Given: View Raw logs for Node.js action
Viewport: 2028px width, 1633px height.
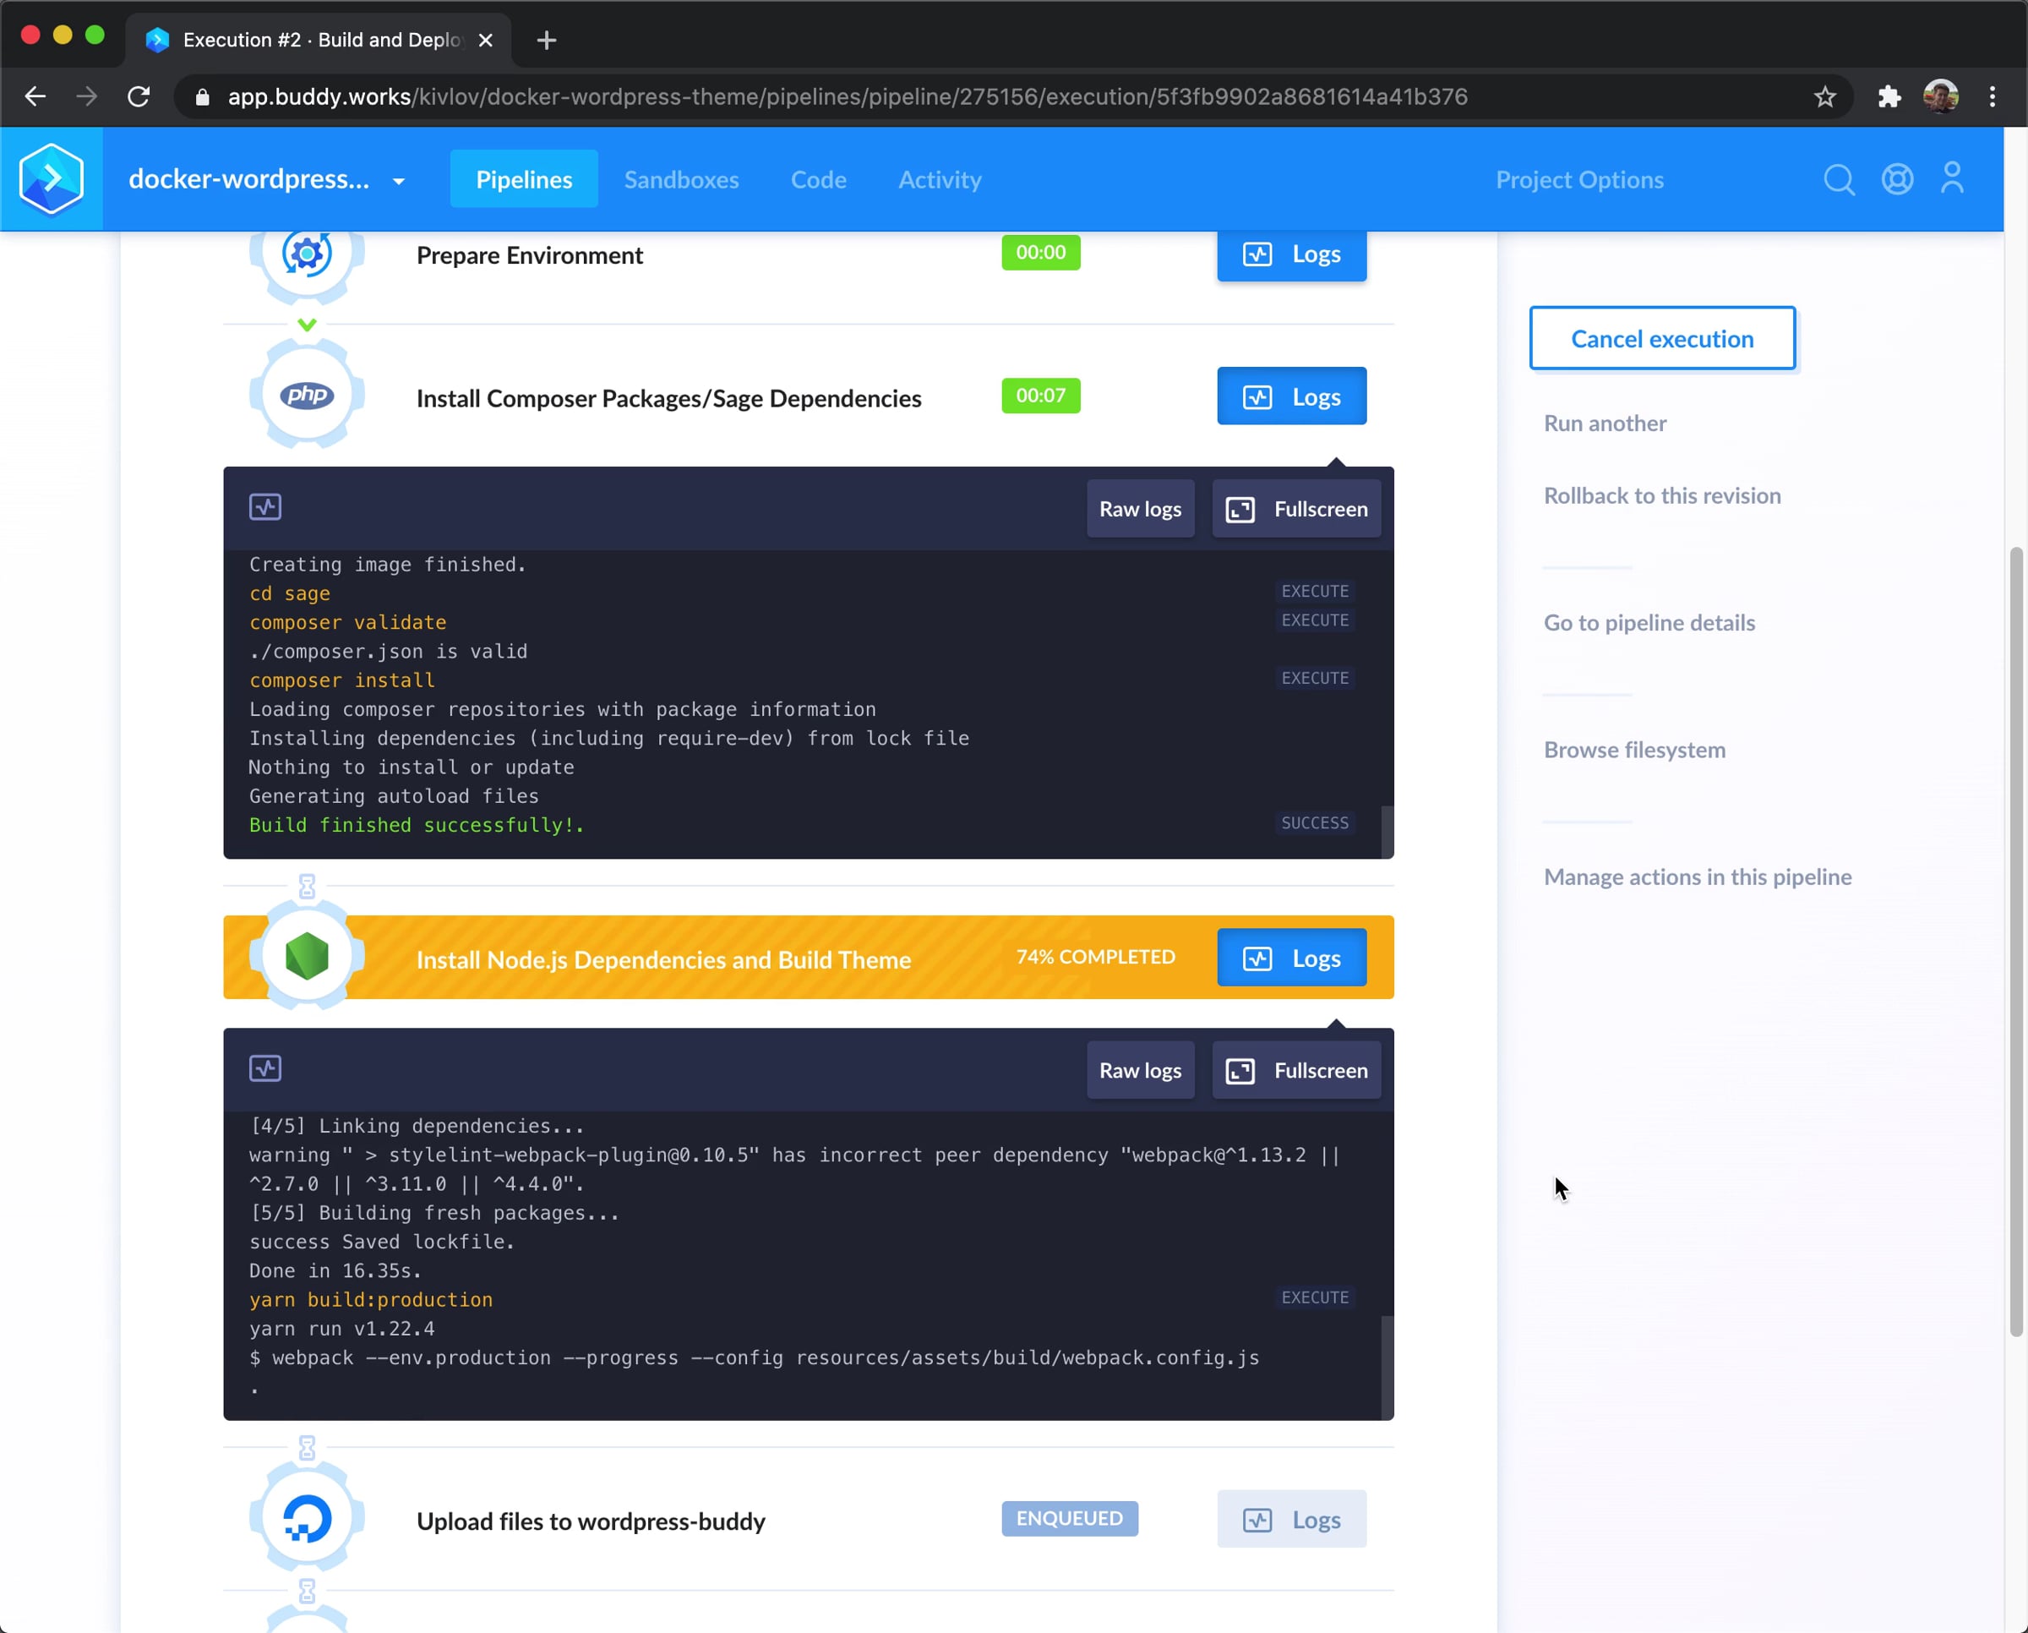Looking at the screenshot, I should pyautogui.click(x=1140, y=1070).
